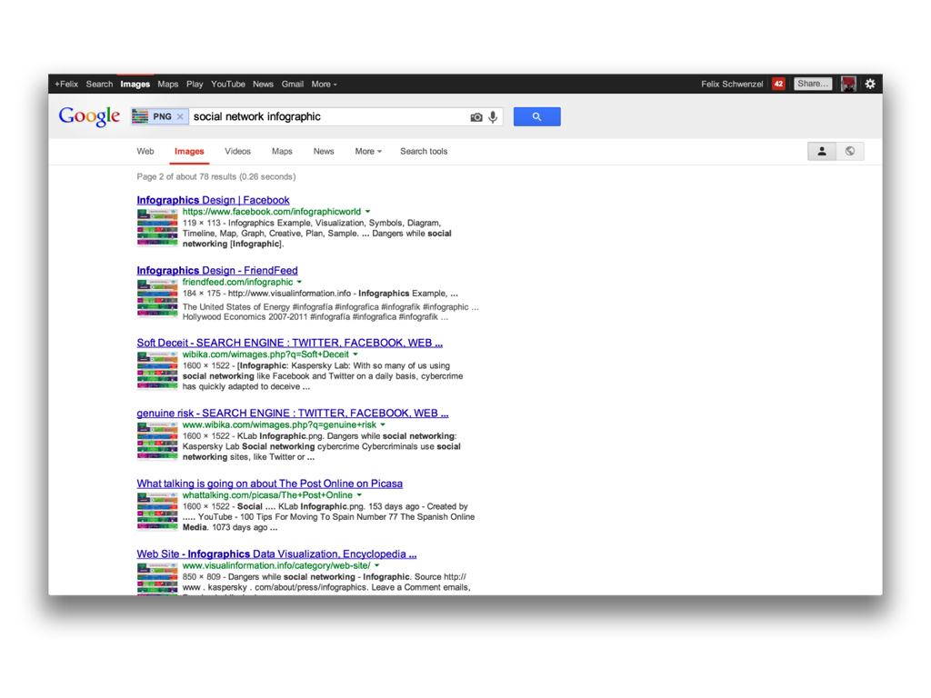Click the Share… button
The width and height of the screenshot is (931, 698).
(x=813, y=84)
